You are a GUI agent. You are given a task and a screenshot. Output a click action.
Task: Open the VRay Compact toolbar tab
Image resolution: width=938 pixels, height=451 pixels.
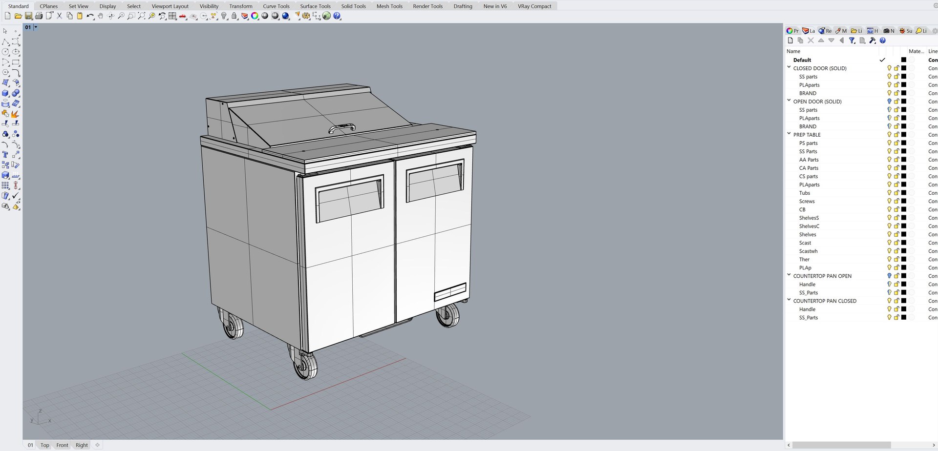click(534, 6)
